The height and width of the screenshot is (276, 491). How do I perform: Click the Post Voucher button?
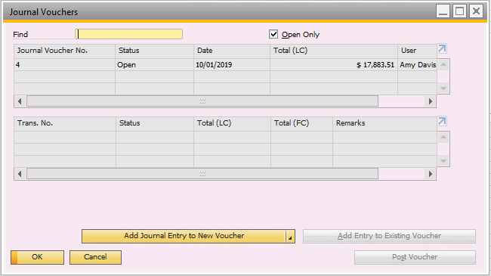click(x=415, y=257)
